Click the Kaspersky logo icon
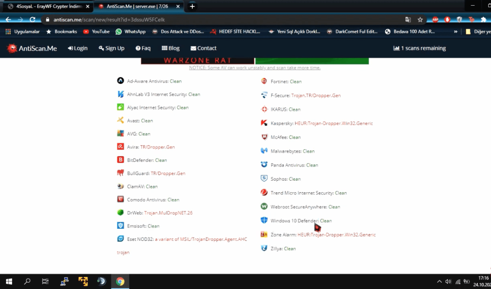This screenshot has height=289, width=491. click(264, 123)
